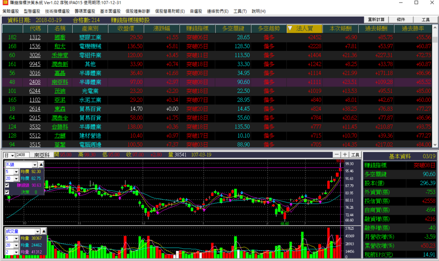Open the 5-period 均價 dropdown
The width and height of the screenshot is (439, 261).
pos(16,171)
